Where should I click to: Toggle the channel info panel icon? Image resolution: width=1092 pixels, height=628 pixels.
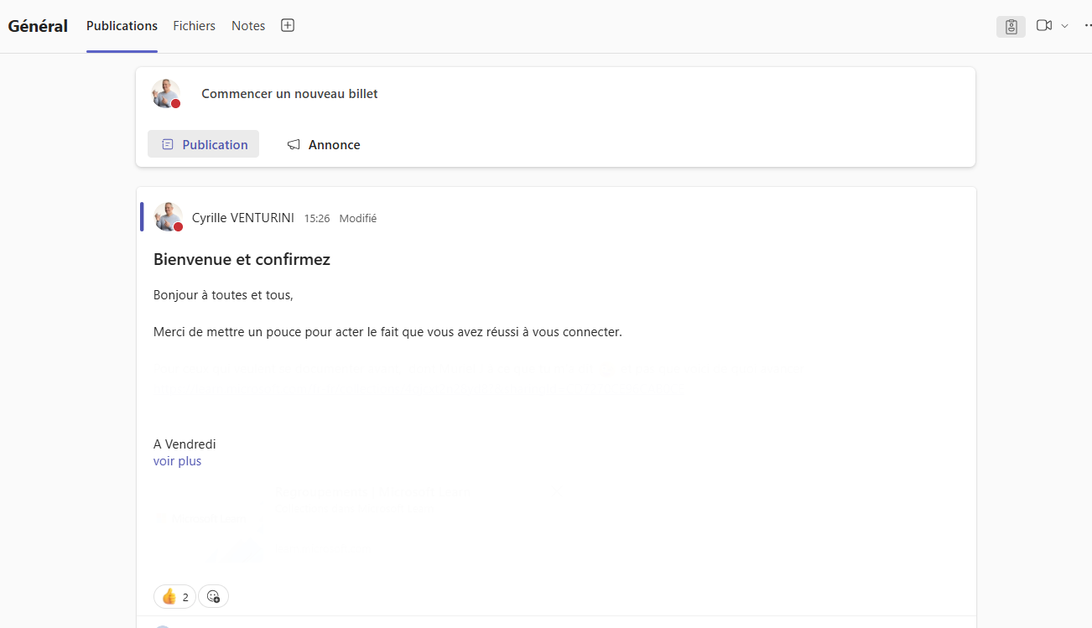[1011, 27]
